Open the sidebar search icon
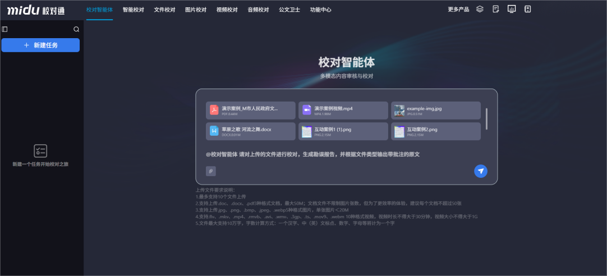Screen dimensions: 607x276 coord(76,29)
